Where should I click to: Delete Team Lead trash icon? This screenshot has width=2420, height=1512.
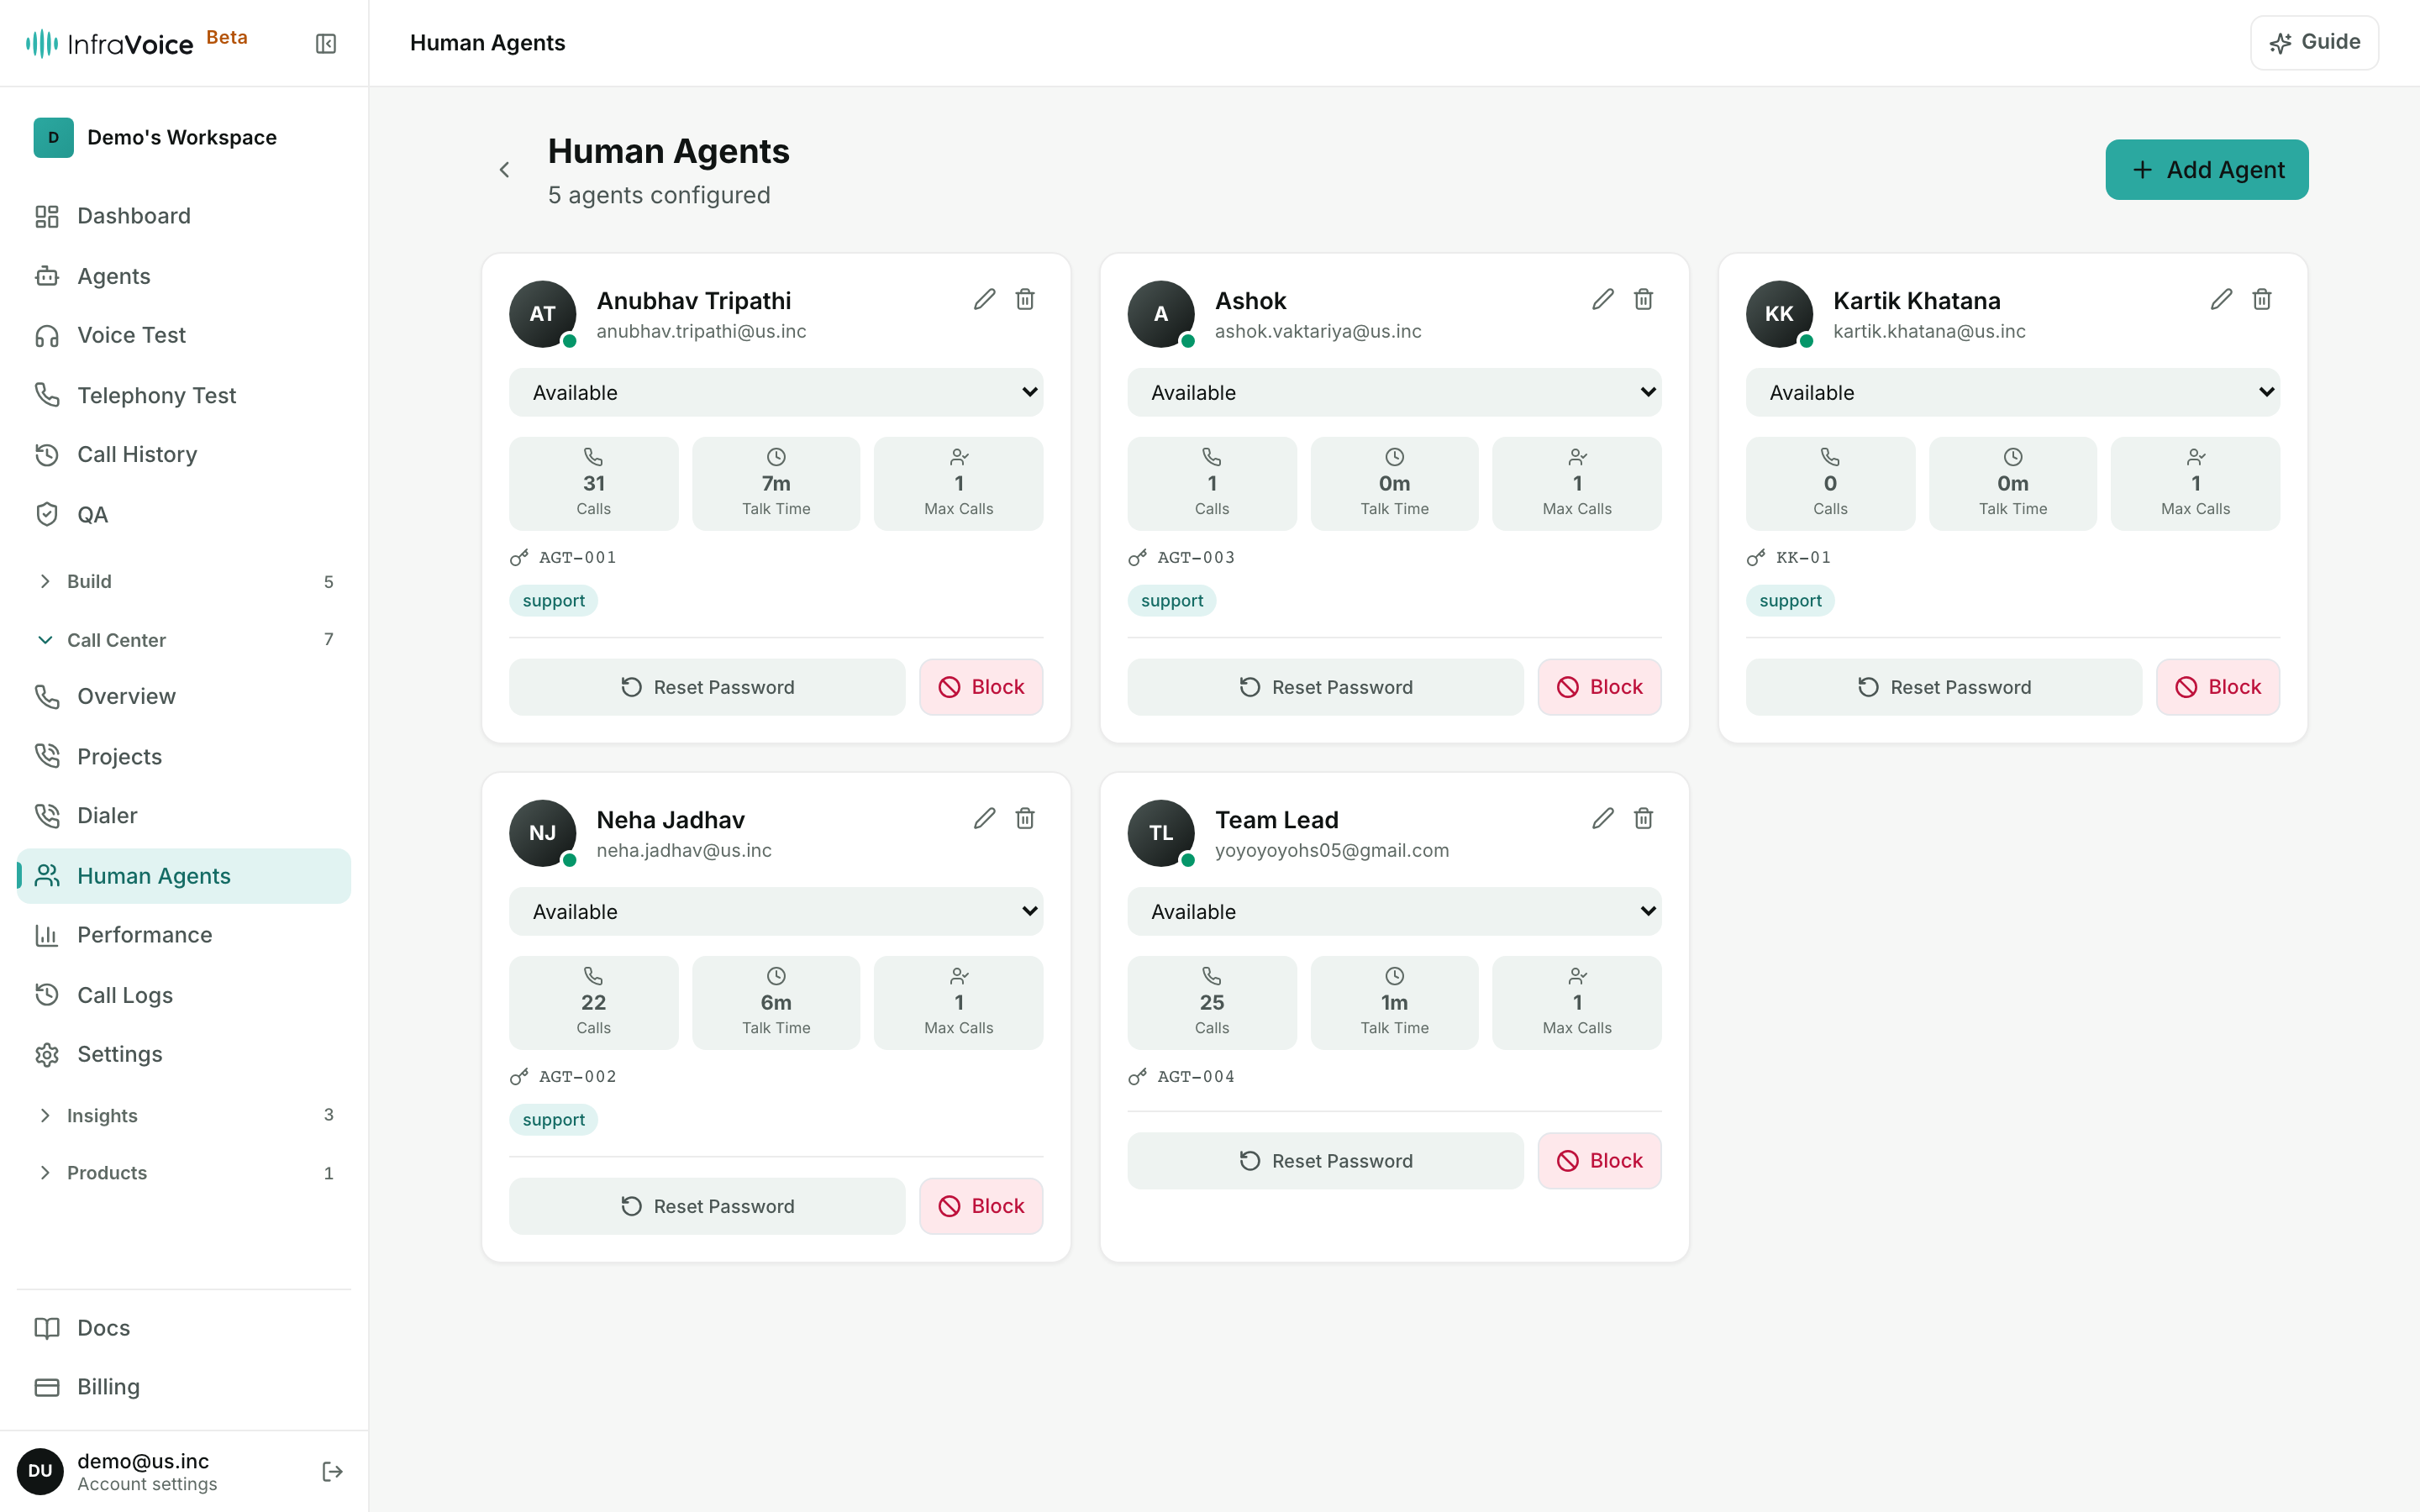coord(1643,818)
